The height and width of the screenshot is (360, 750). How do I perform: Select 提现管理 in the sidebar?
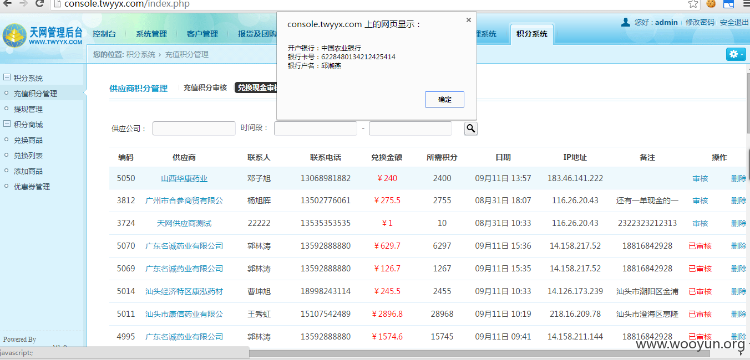click(x=28, y=109)
